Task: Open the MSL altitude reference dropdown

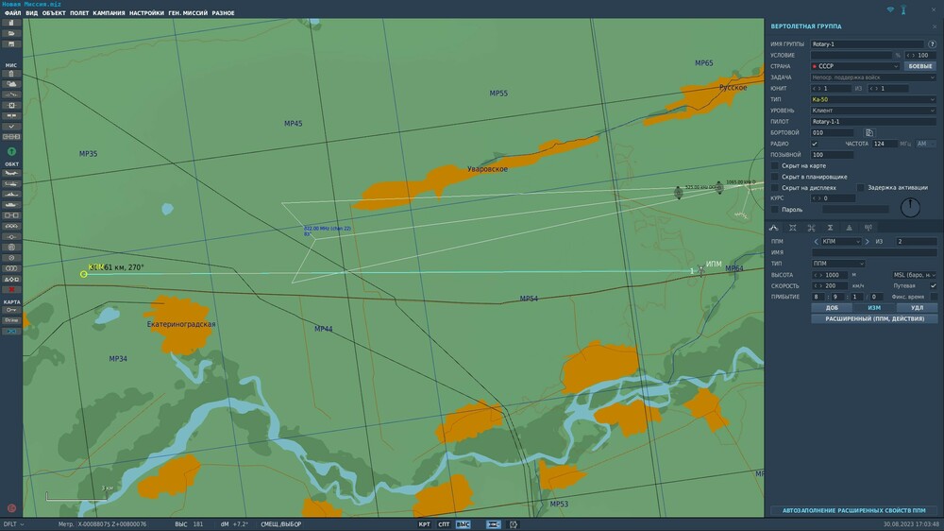Action: (913, 275)
